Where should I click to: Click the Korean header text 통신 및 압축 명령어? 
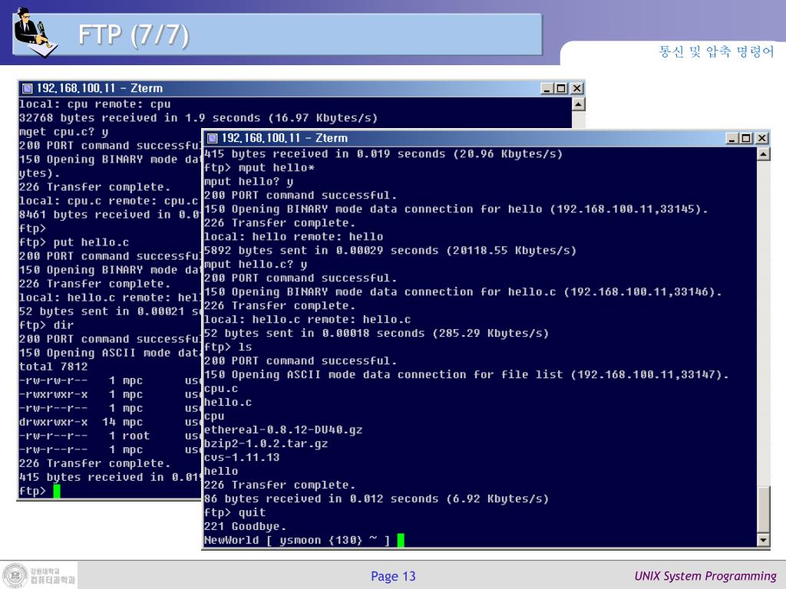coord(716,51)
